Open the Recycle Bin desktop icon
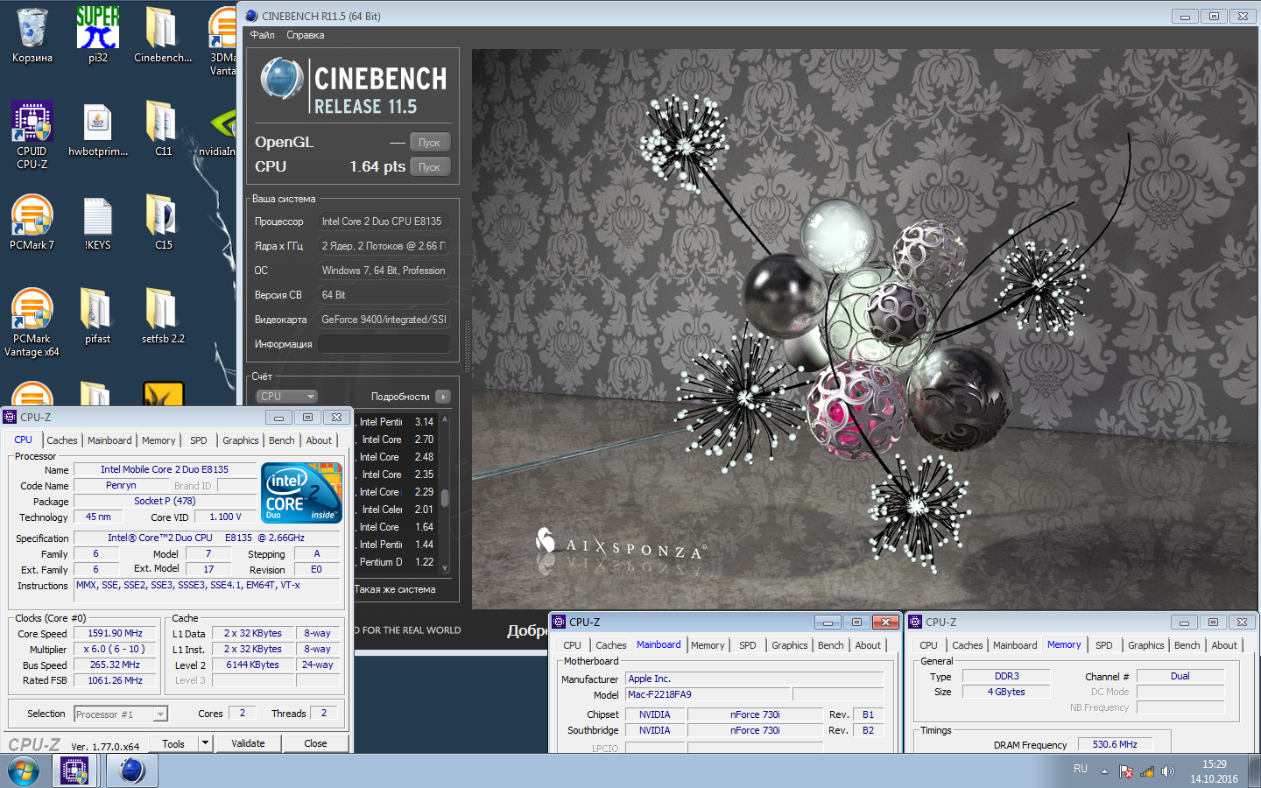Screen dimensions: 1261x788 tap(32, 35)
